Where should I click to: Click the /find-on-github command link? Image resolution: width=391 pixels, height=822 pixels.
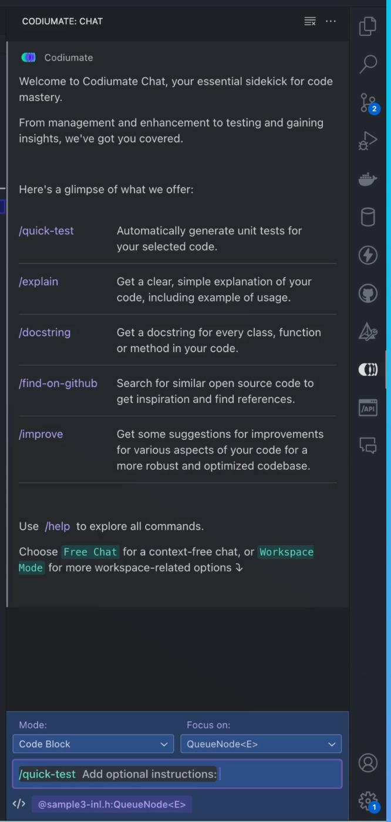[x=58, y=383]
